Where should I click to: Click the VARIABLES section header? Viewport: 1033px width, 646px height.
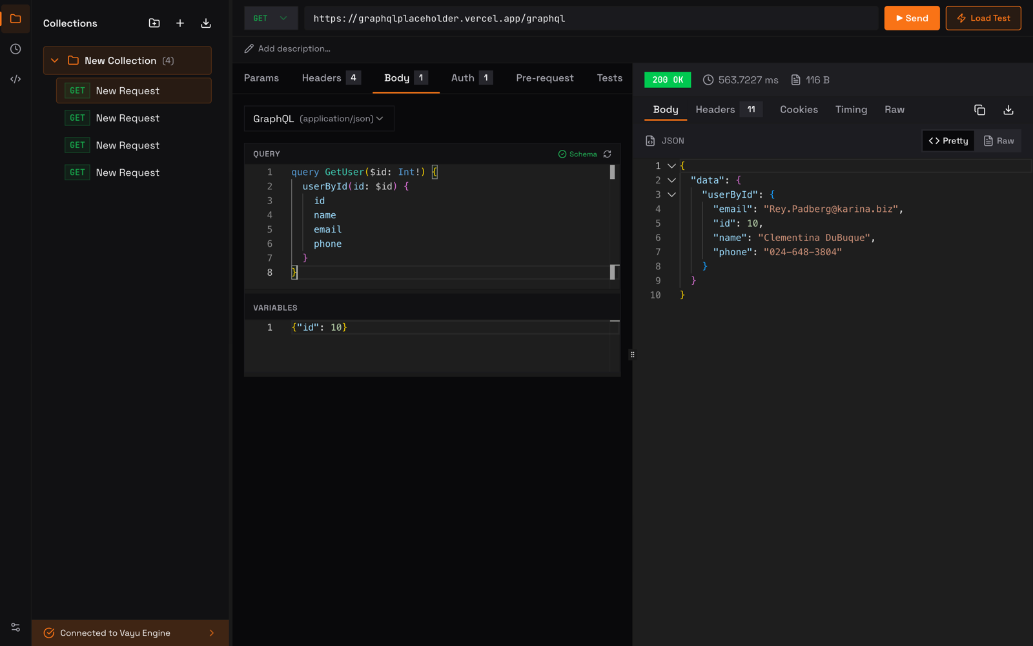[x=275, y=308]
